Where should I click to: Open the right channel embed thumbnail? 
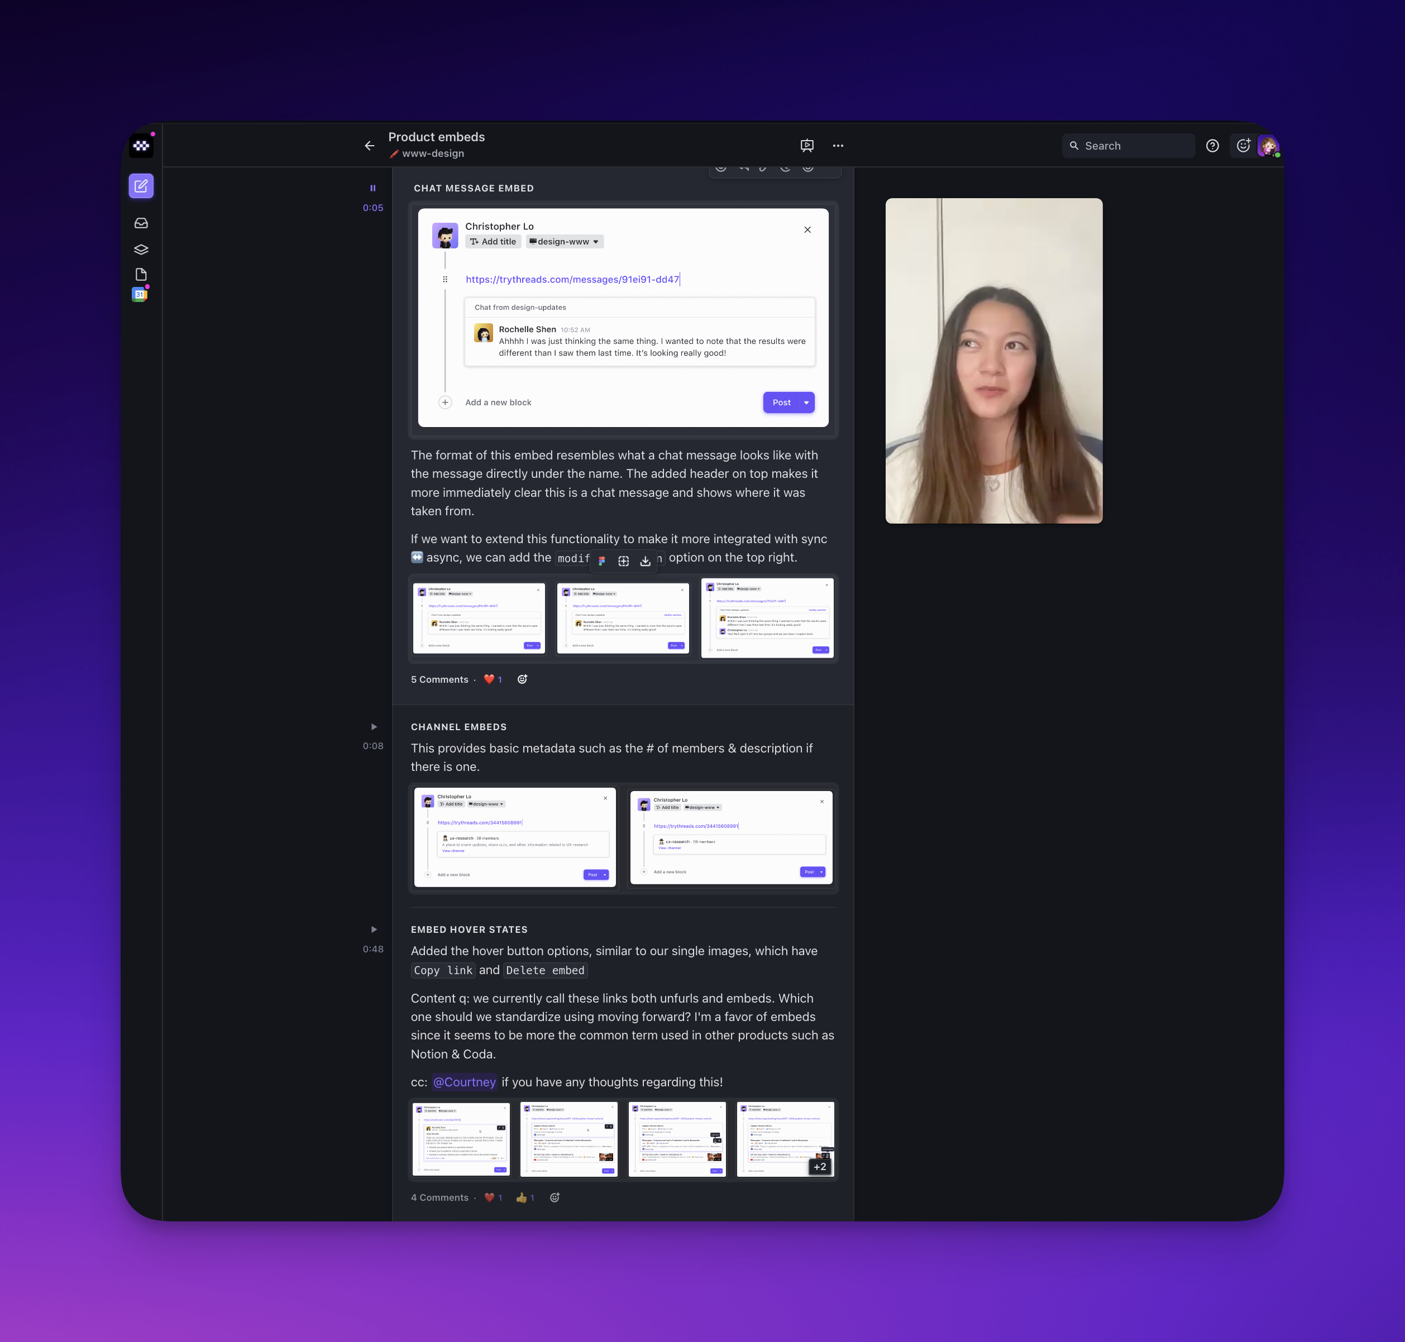(x=731, y=838)
